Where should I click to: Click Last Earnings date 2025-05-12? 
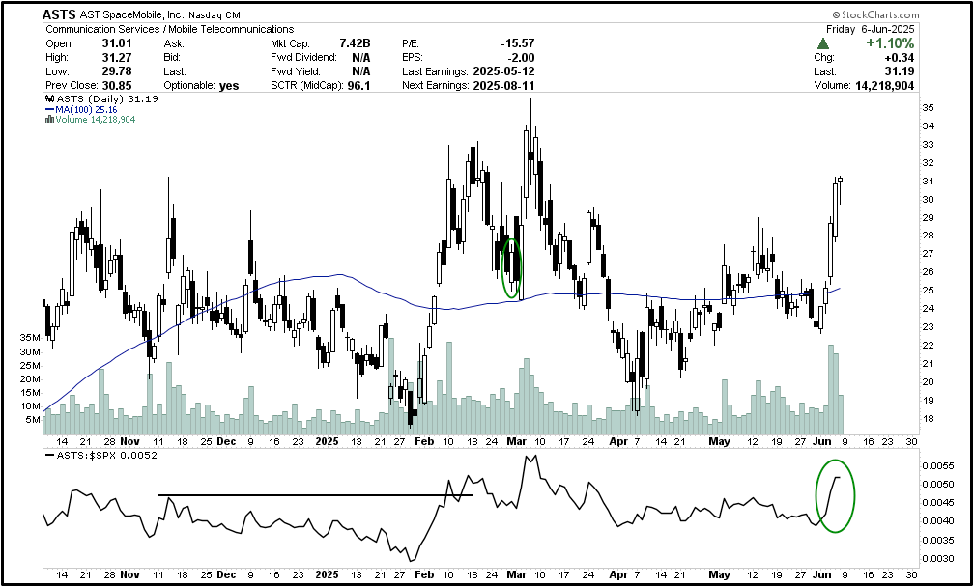point(503,71)
